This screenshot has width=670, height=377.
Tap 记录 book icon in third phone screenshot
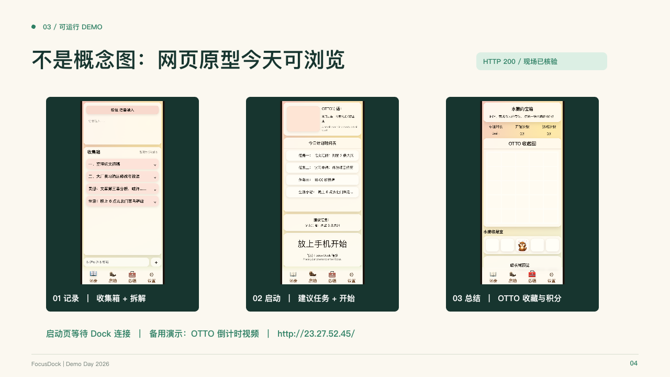click(x=493, y=274)
